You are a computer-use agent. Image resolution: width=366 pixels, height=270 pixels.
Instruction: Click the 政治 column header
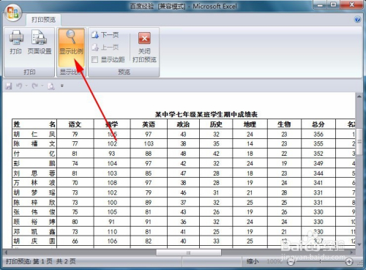(183, 124)
